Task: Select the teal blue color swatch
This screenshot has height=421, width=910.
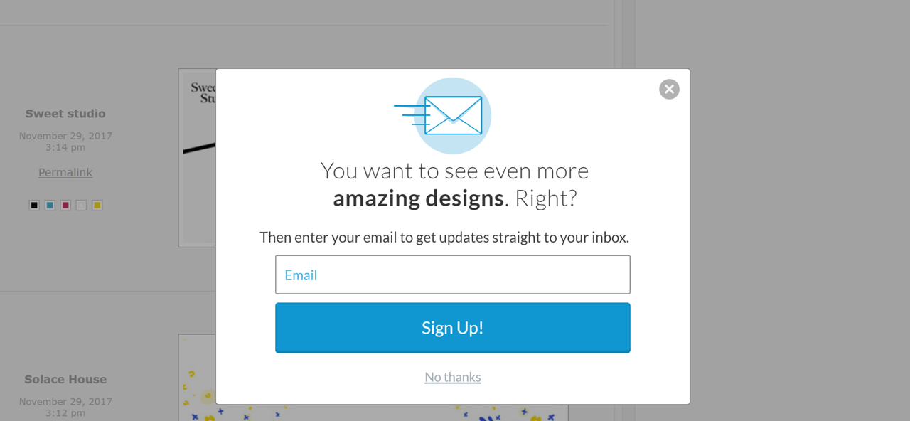Action: coord(50,205)
